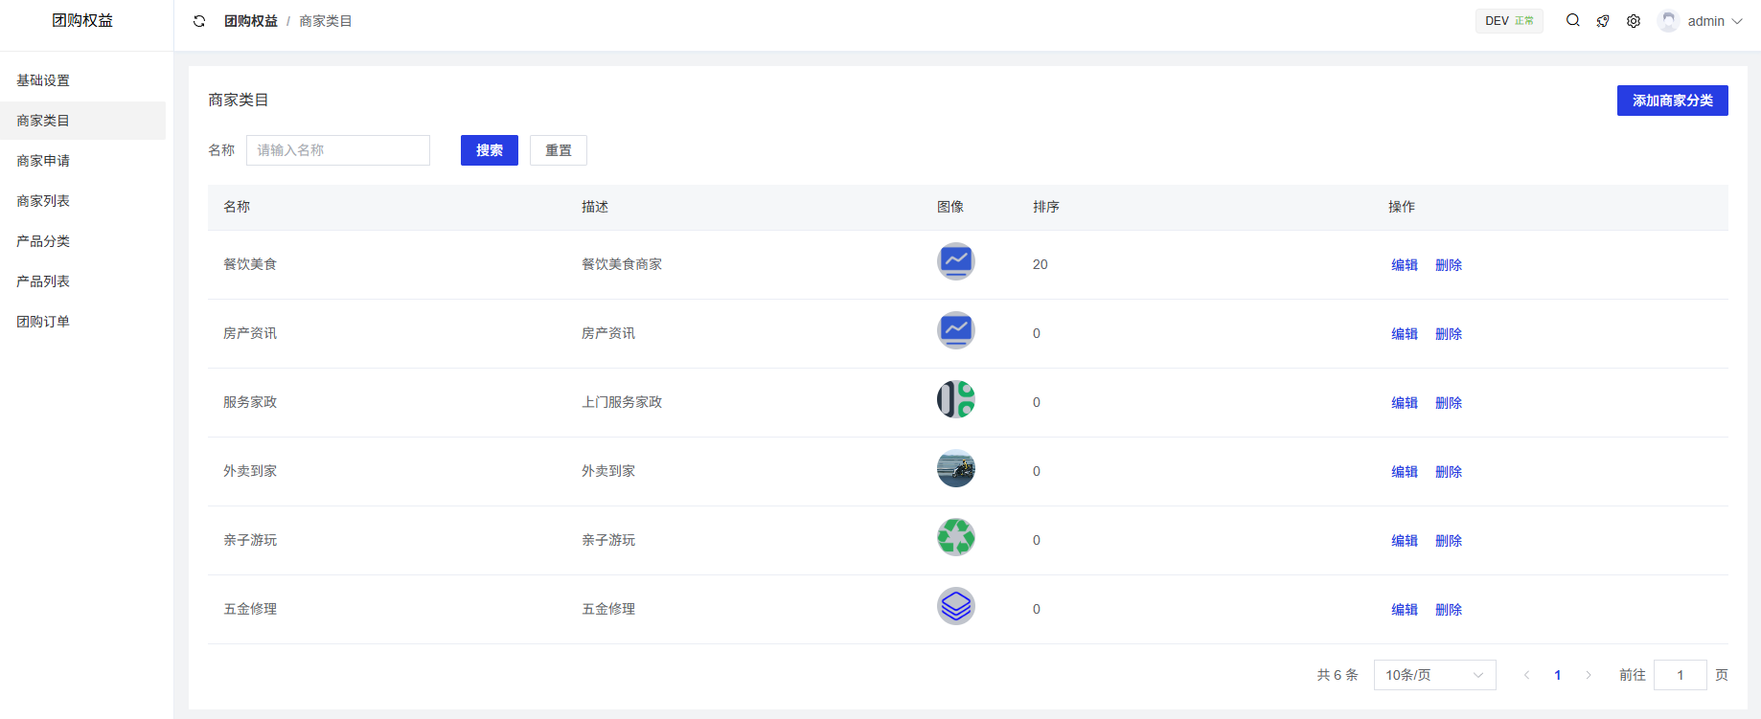The image size is (1761, 719).
Task: Open the search icon in top bar
Action: (x=1572, y=21)
